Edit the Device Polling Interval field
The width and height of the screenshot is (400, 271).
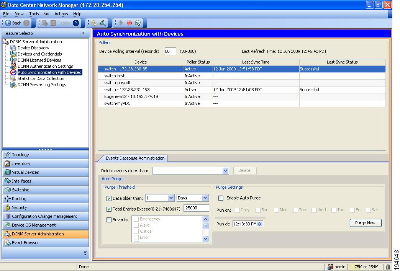coord(170,51)
